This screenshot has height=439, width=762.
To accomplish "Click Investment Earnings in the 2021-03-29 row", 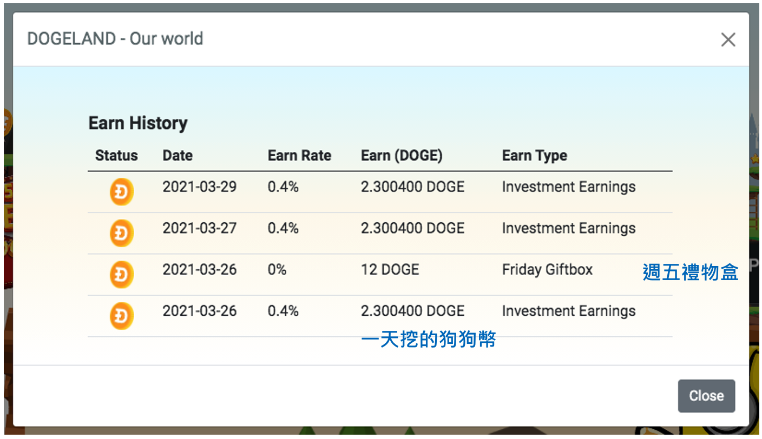I will [x=569, y=187].
